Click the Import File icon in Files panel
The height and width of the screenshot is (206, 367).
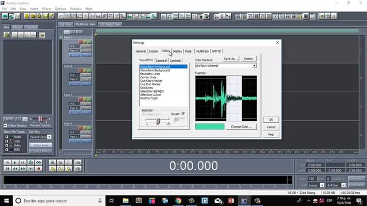pos(7,35)
